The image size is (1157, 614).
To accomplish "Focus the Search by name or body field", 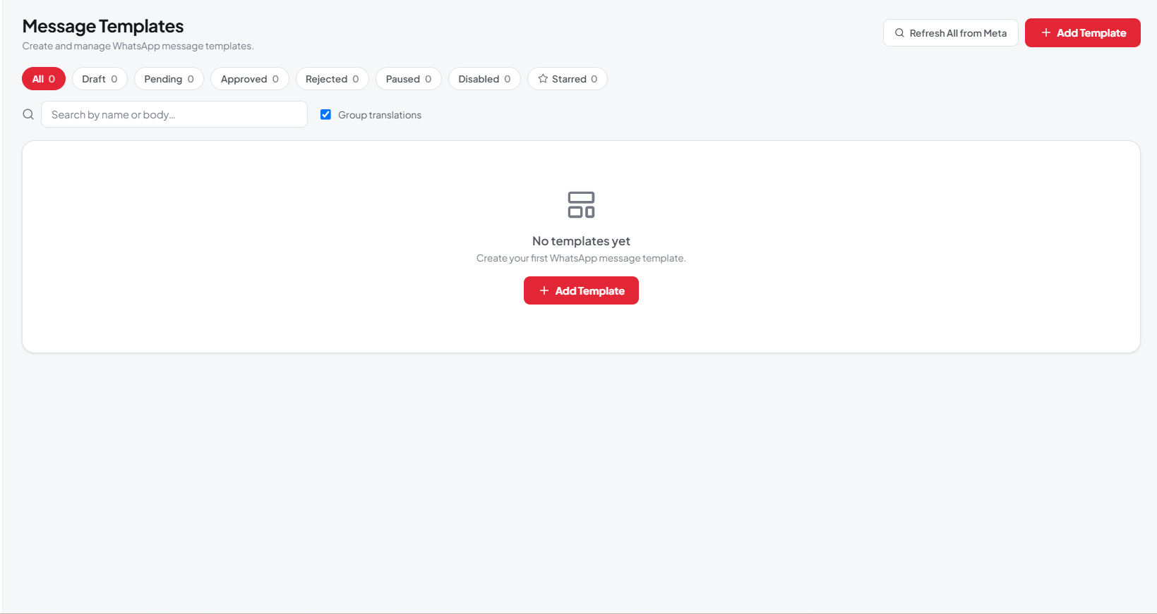I will click(174, 114).
